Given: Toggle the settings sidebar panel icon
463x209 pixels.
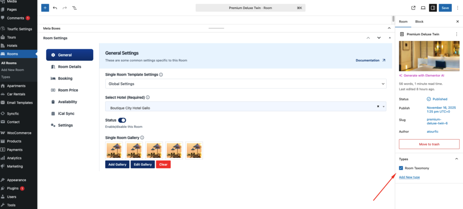Looking at the screenshot, I should click(433, 8).
